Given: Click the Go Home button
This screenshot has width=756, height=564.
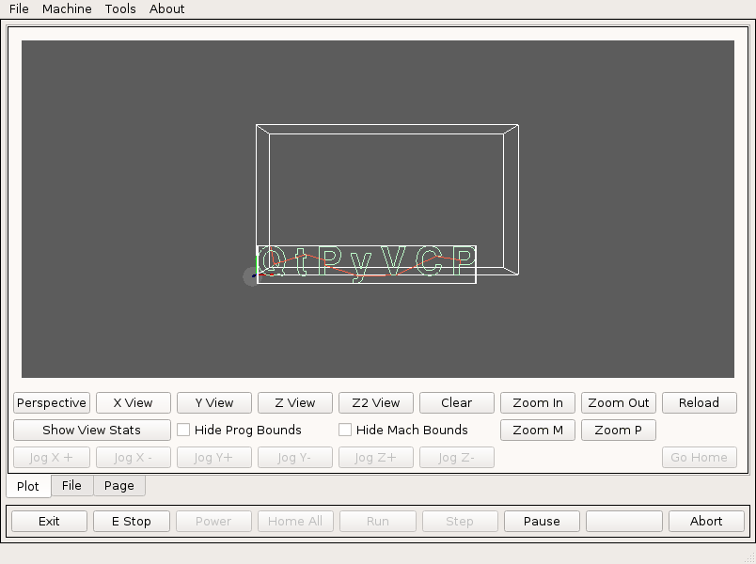Looking at the screenshot, I should tap(699, 458).
